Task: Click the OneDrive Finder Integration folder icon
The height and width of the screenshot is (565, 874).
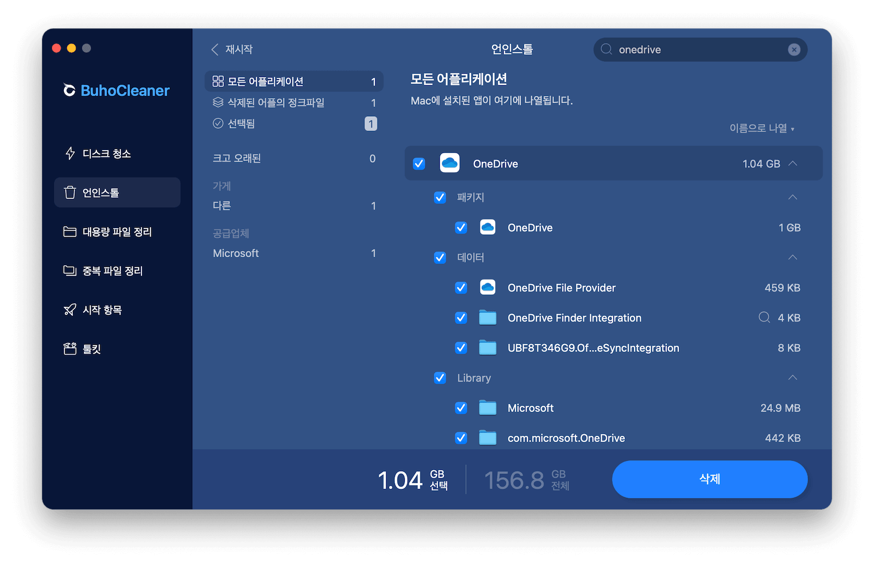Action: point(488,317)
